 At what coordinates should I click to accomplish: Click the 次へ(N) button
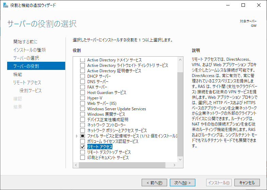click(182, 183)
